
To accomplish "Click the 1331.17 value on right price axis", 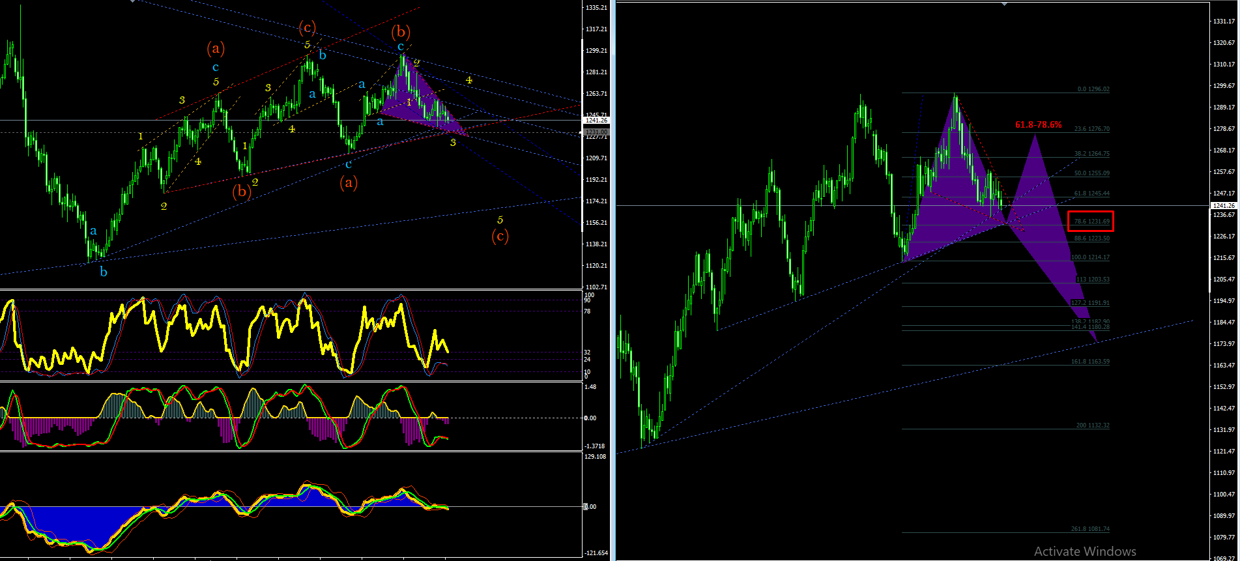I will pyautogui.click(x=1224, y=22).
